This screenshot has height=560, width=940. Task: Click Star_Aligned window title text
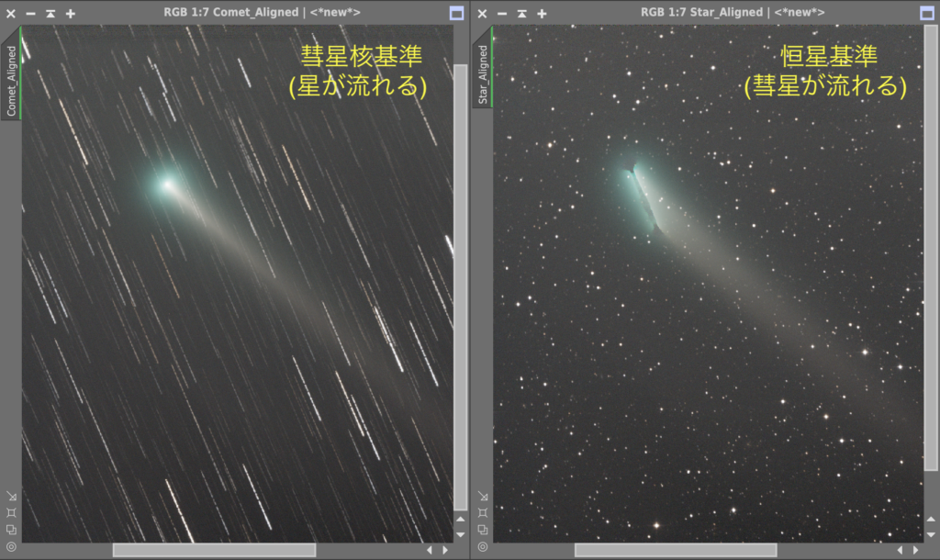[733, 12]
